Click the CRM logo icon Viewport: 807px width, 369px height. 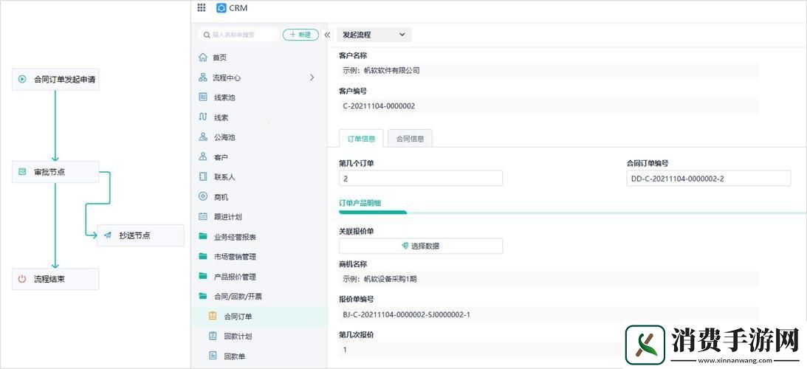point(222,7)
